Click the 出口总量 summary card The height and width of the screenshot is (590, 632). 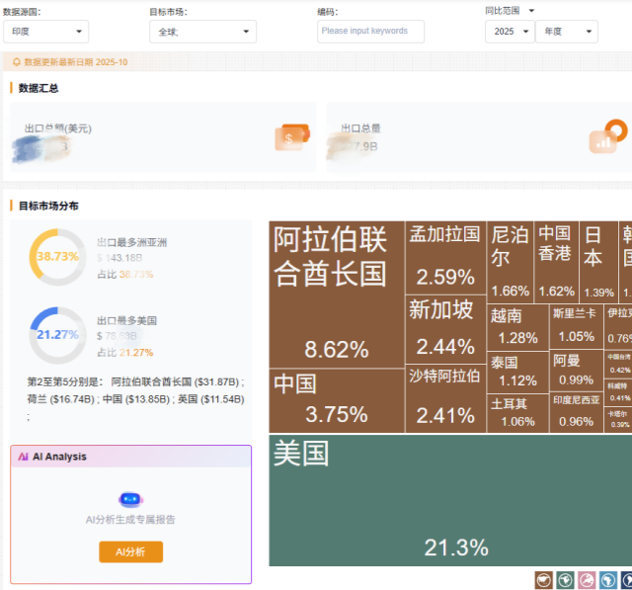479,137
